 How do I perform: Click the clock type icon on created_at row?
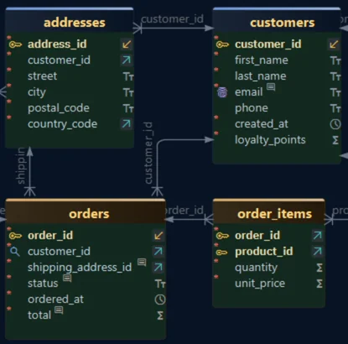coord(335,124)
